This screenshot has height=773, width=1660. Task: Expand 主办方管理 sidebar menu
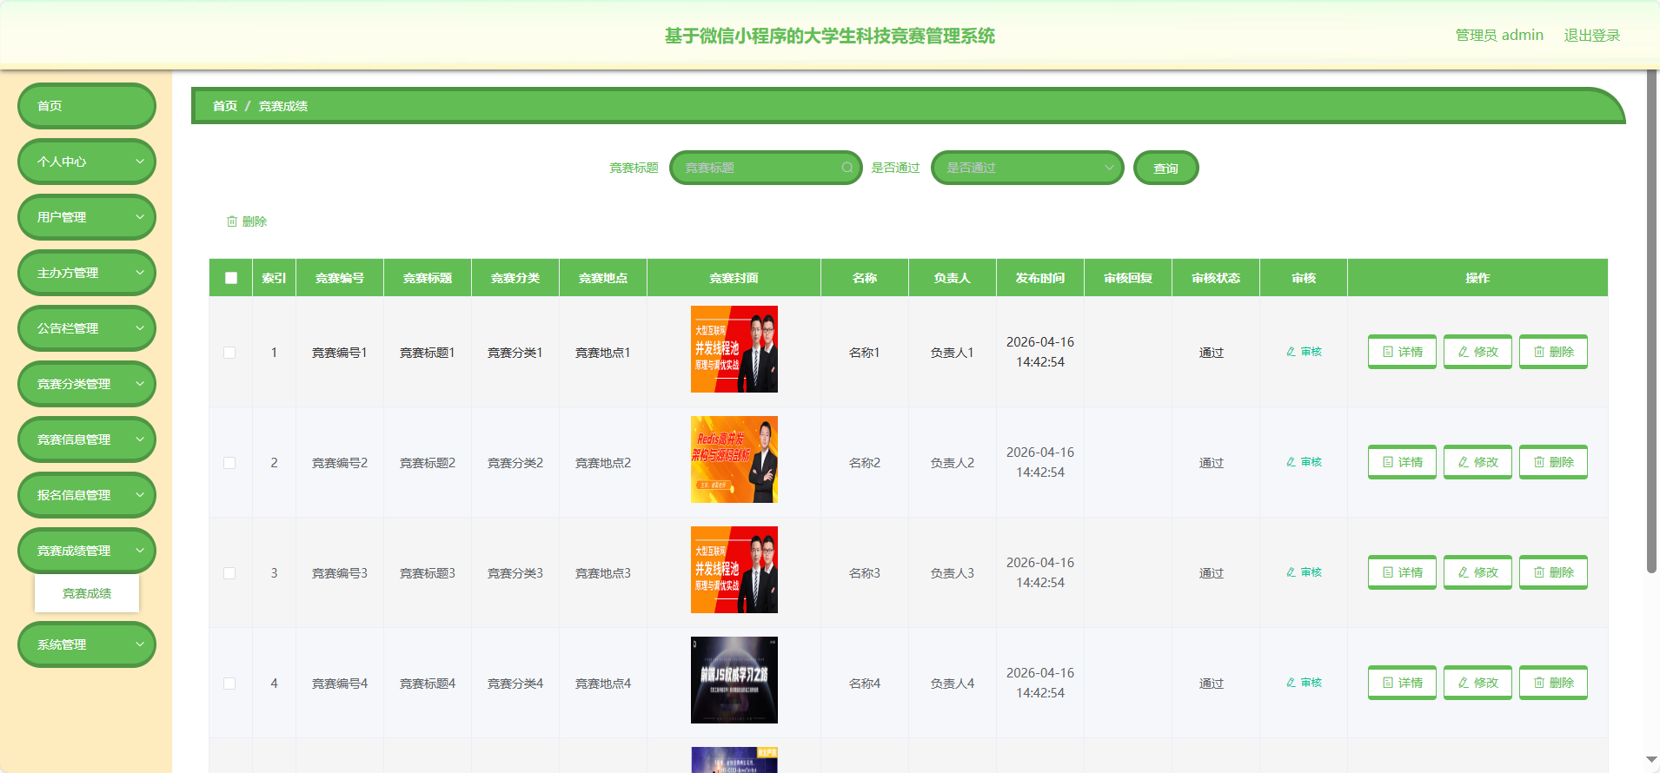(87, 273)
